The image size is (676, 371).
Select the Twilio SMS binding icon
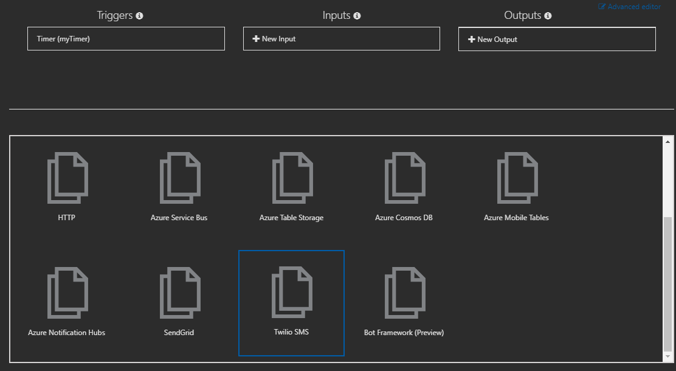pos(292,293)
